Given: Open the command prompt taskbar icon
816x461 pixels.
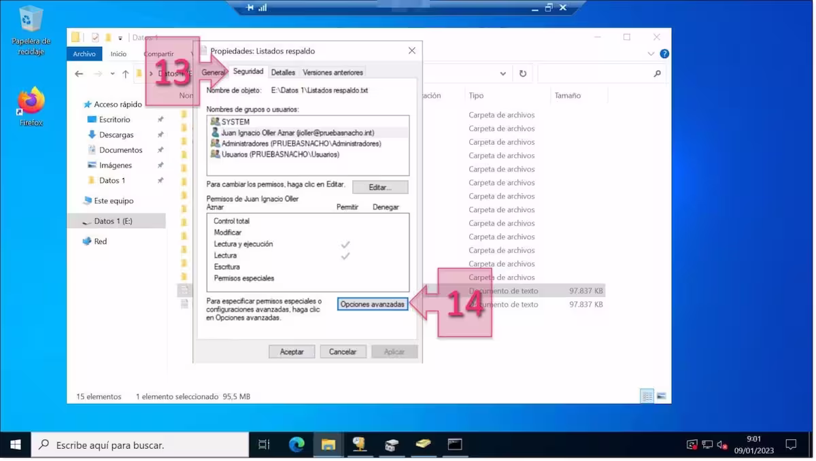Looking at the screenshot, I should 455,445.
